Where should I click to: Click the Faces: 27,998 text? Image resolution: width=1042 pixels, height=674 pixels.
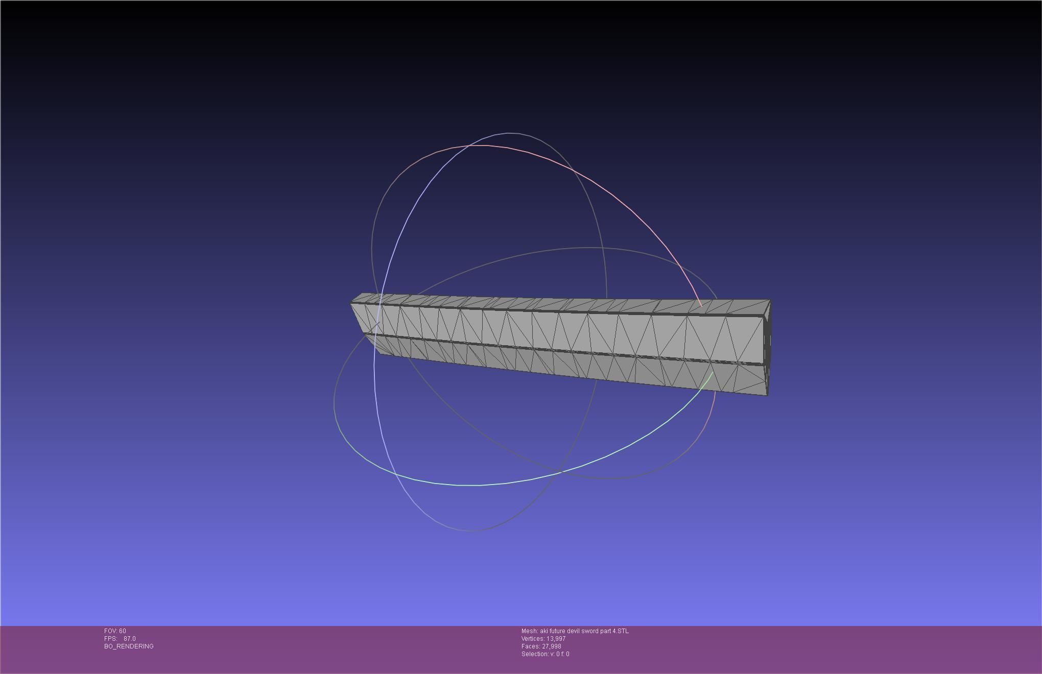pyautogui.click(x=541, y=646)
